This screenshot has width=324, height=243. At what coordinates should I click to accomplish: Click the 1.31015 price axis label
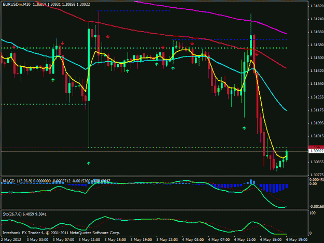tap(317, 136)
